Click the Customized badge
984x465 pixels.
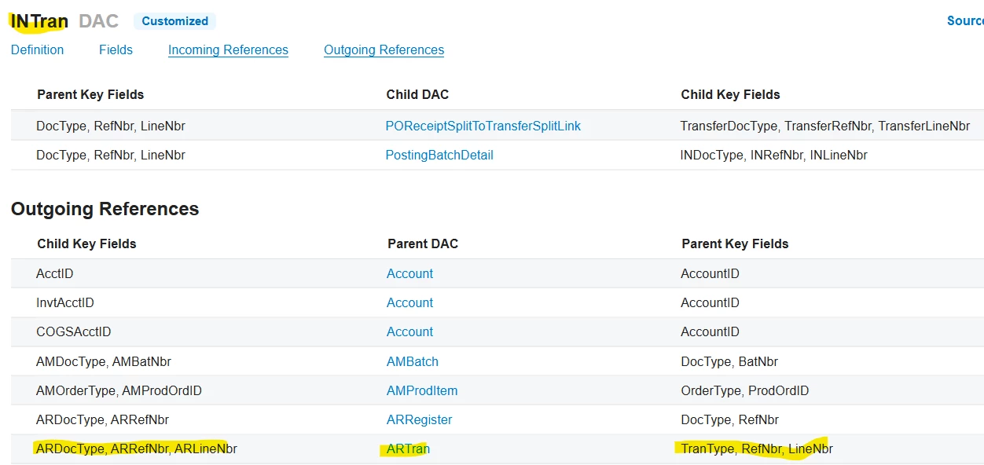pos(174,21)
